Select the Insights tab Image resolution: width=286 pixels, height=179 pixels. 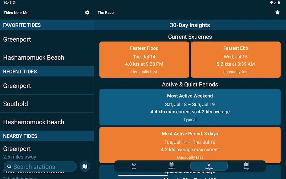coord(209,166)
